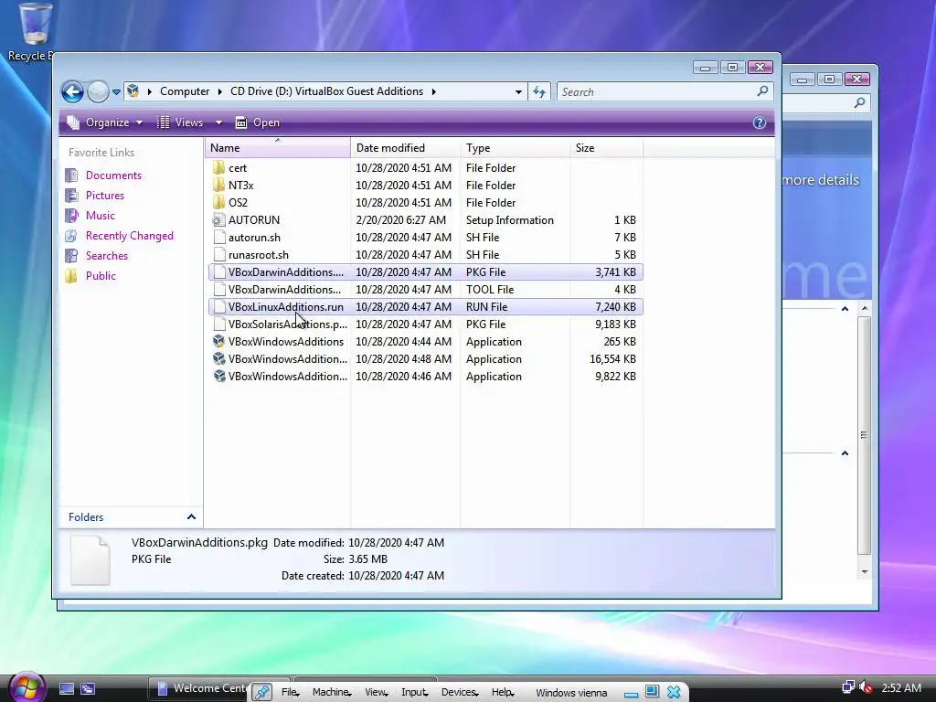Image resolution: width=936 pixels, height=702 pixels.
Task: Open the recent pages dropdown arrow
Action: tap(116, 92)
